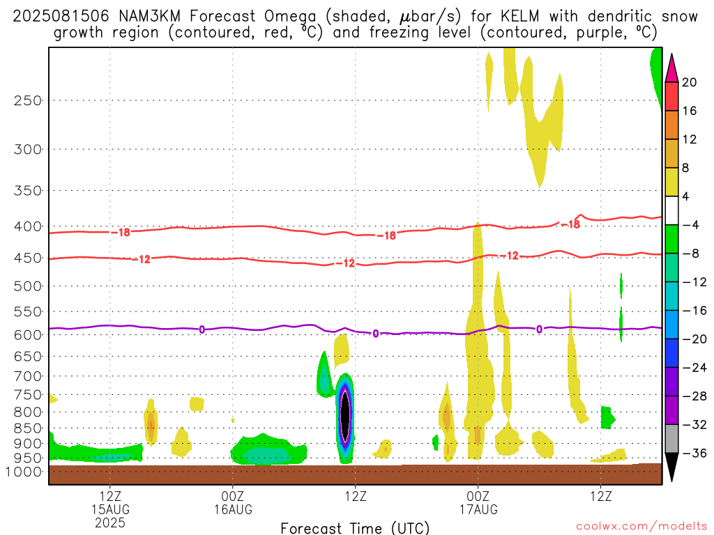Click the Forecast Time (UTC) axis title
Image resolution: width=714 pixels, height=535 pixels.
click(355, 528)
